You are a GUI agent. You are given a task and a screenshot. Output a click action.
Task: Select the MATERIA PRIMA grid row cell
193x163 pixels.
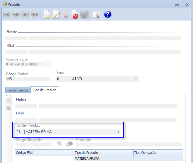click(x=104, y=158)
